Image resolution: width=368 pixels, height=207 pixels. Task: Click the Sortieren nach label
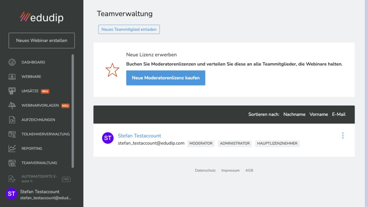click(x=264, y=115)
